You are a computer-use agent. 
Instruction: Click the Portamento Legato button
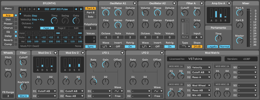(212, 47)
